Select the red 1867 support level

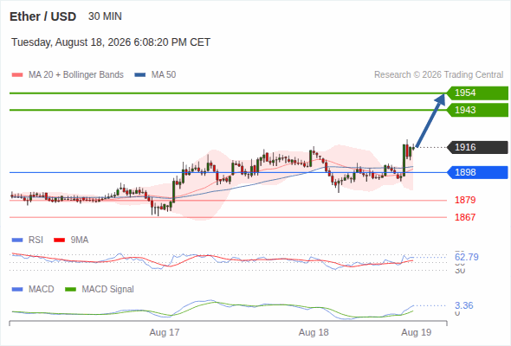tap(465, 217)
